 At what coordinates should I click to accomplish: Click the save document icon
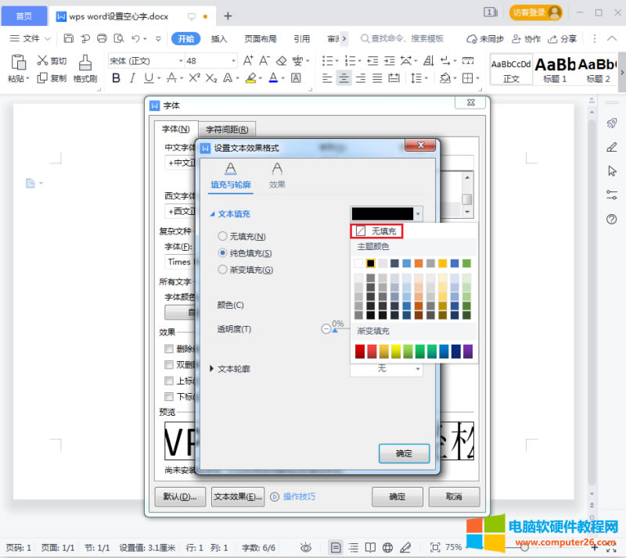69,38
